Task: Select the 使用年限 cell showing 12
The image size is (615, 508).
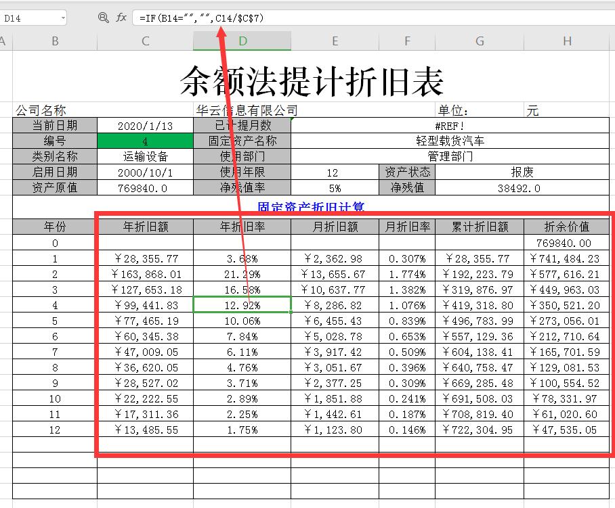Action: (x=335, y=171)
